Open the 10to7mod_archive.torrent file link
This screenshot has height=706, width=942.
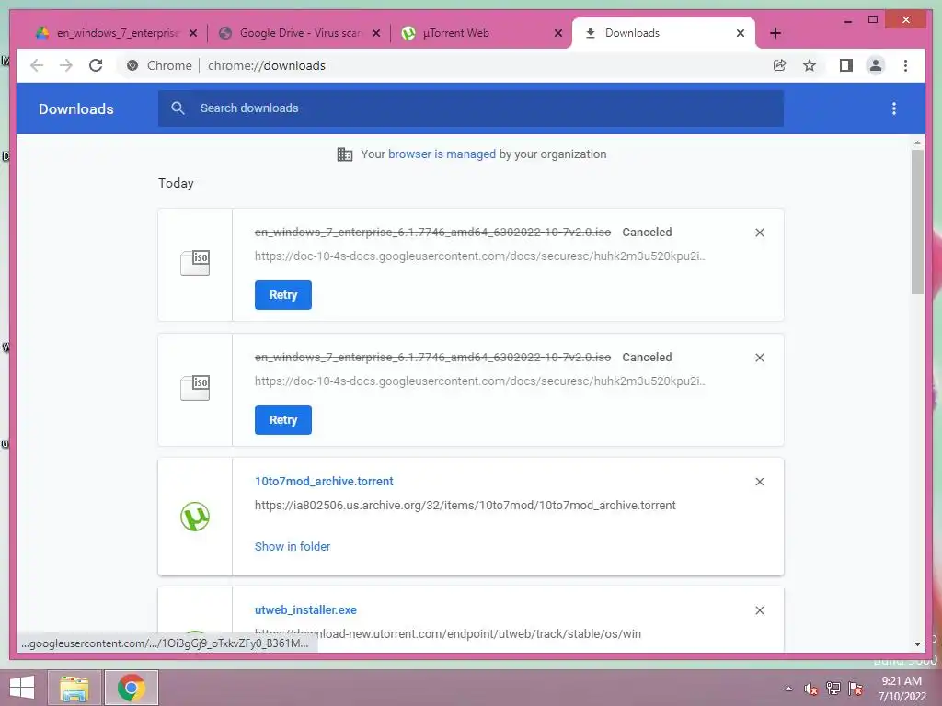click(x=324, y=482)
